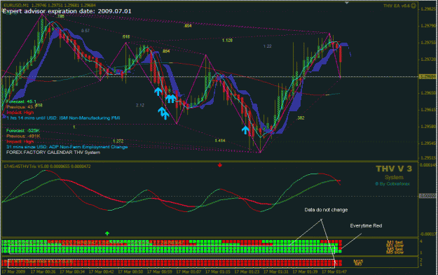
Task: Click the green up arrow in THVTrix pane
Action: (107, 233)
